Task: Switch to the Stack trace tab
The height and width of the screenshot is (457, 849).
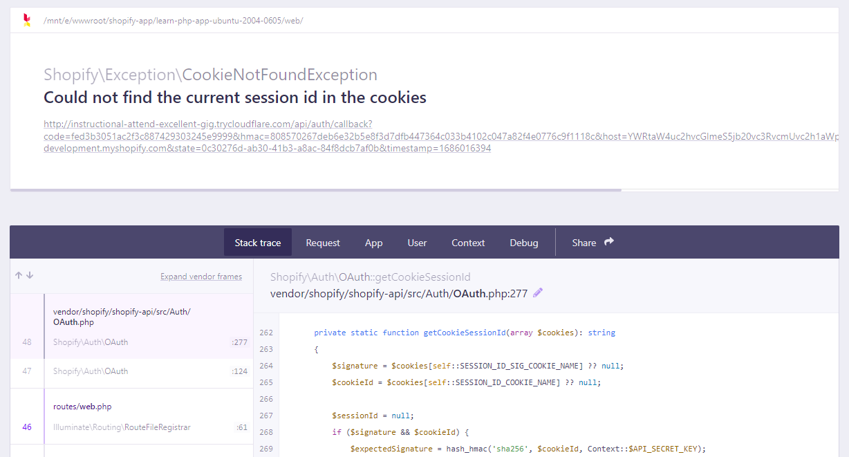Action: 258,243
